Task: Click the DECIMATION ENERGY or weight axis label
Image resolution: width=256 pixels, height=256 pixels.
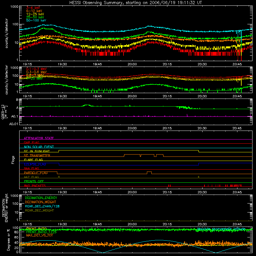Action: pos(5,208)
